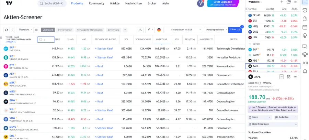Open the Alerts alarm clock panel
The width and height of the screenshot is (309, 140).
pos(305,10)
